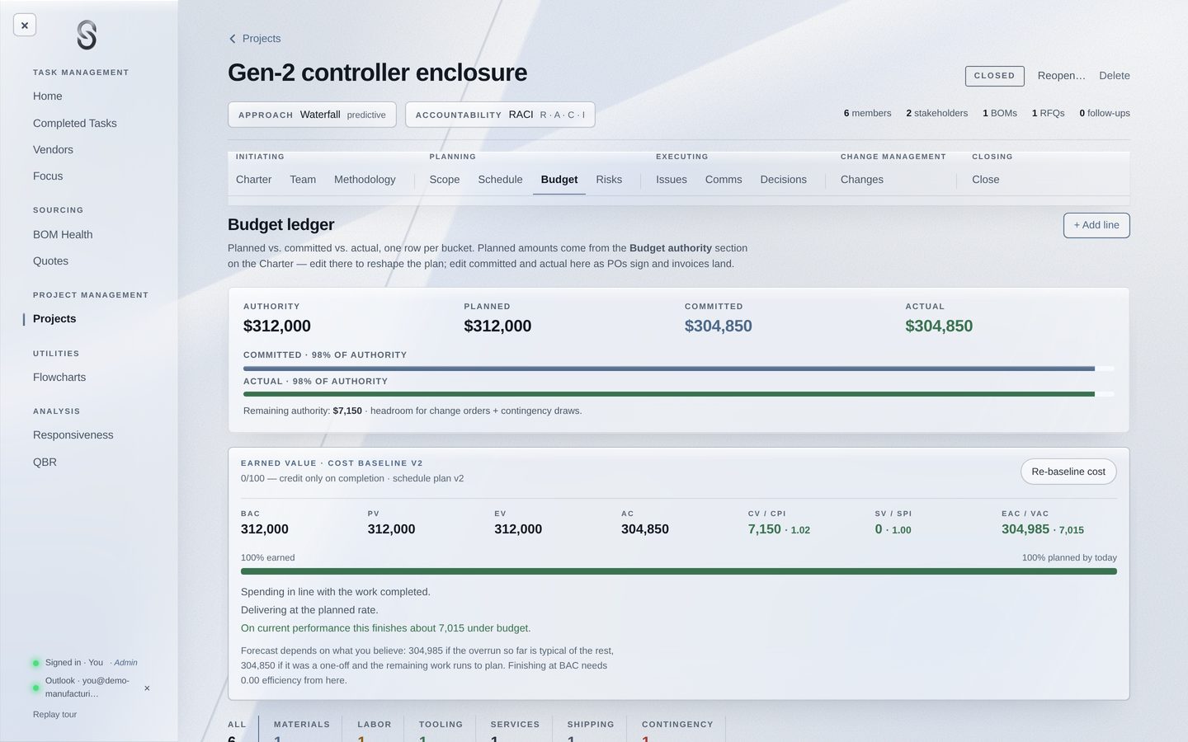
Task: Click the Committed $304,850 value
Action: click(719, 326)
